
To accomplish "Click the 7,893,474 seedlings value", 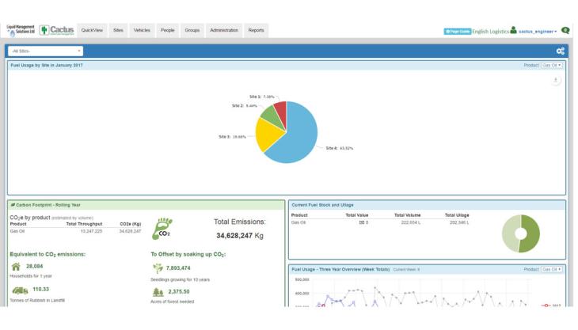I will coord(178,268).
